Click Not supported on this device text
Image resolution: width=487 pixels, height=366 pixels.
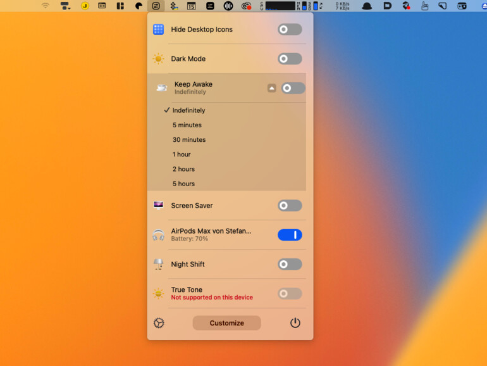coord(212,298)
